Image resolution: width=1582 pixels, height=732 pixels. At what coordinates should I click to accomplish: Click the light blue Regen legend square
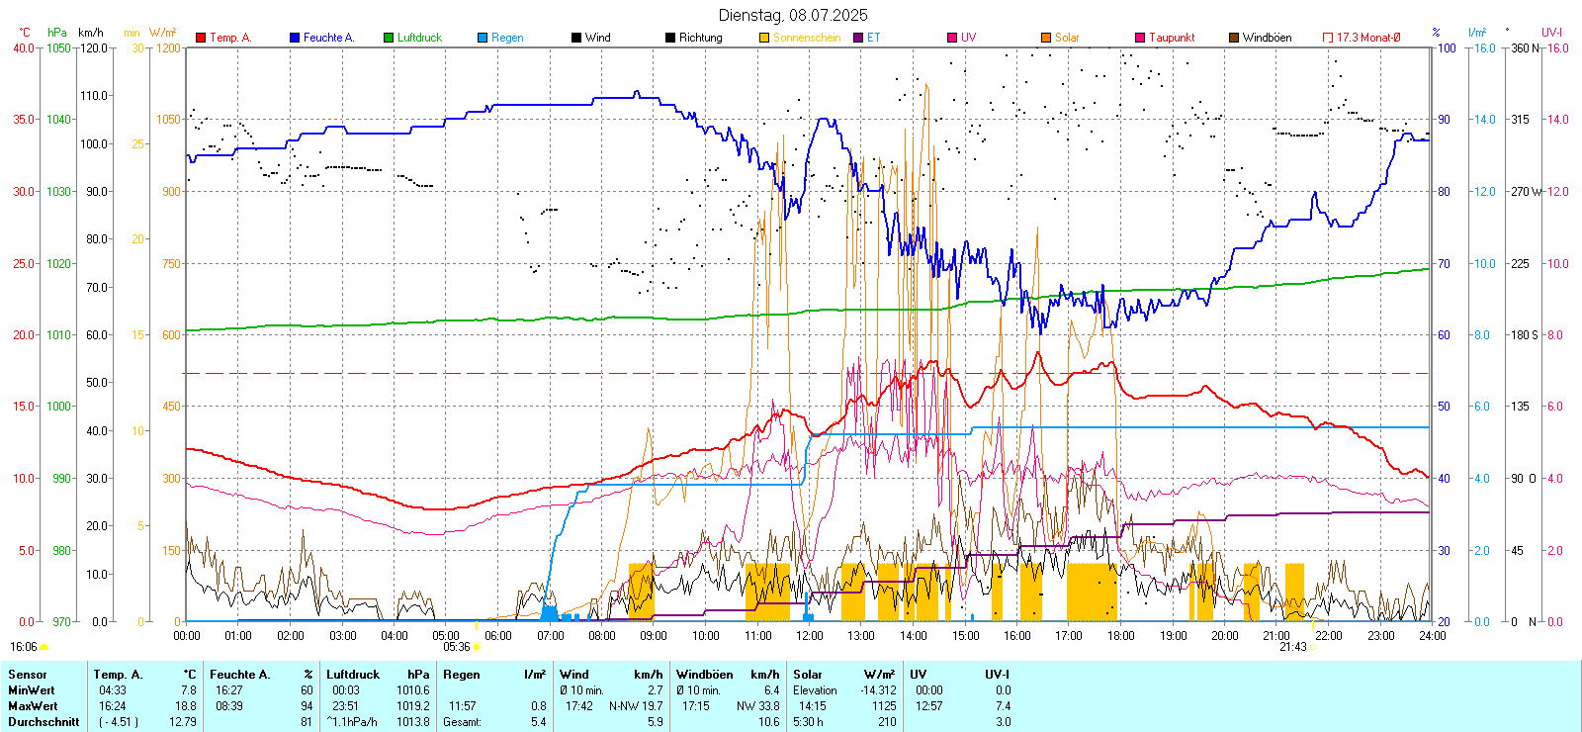[483, 38]
